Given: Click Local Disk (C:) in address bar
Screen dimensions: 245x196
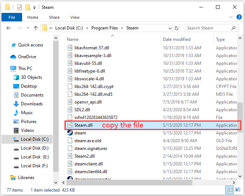Looking at the screenshot, I should (x=69, y=28).
